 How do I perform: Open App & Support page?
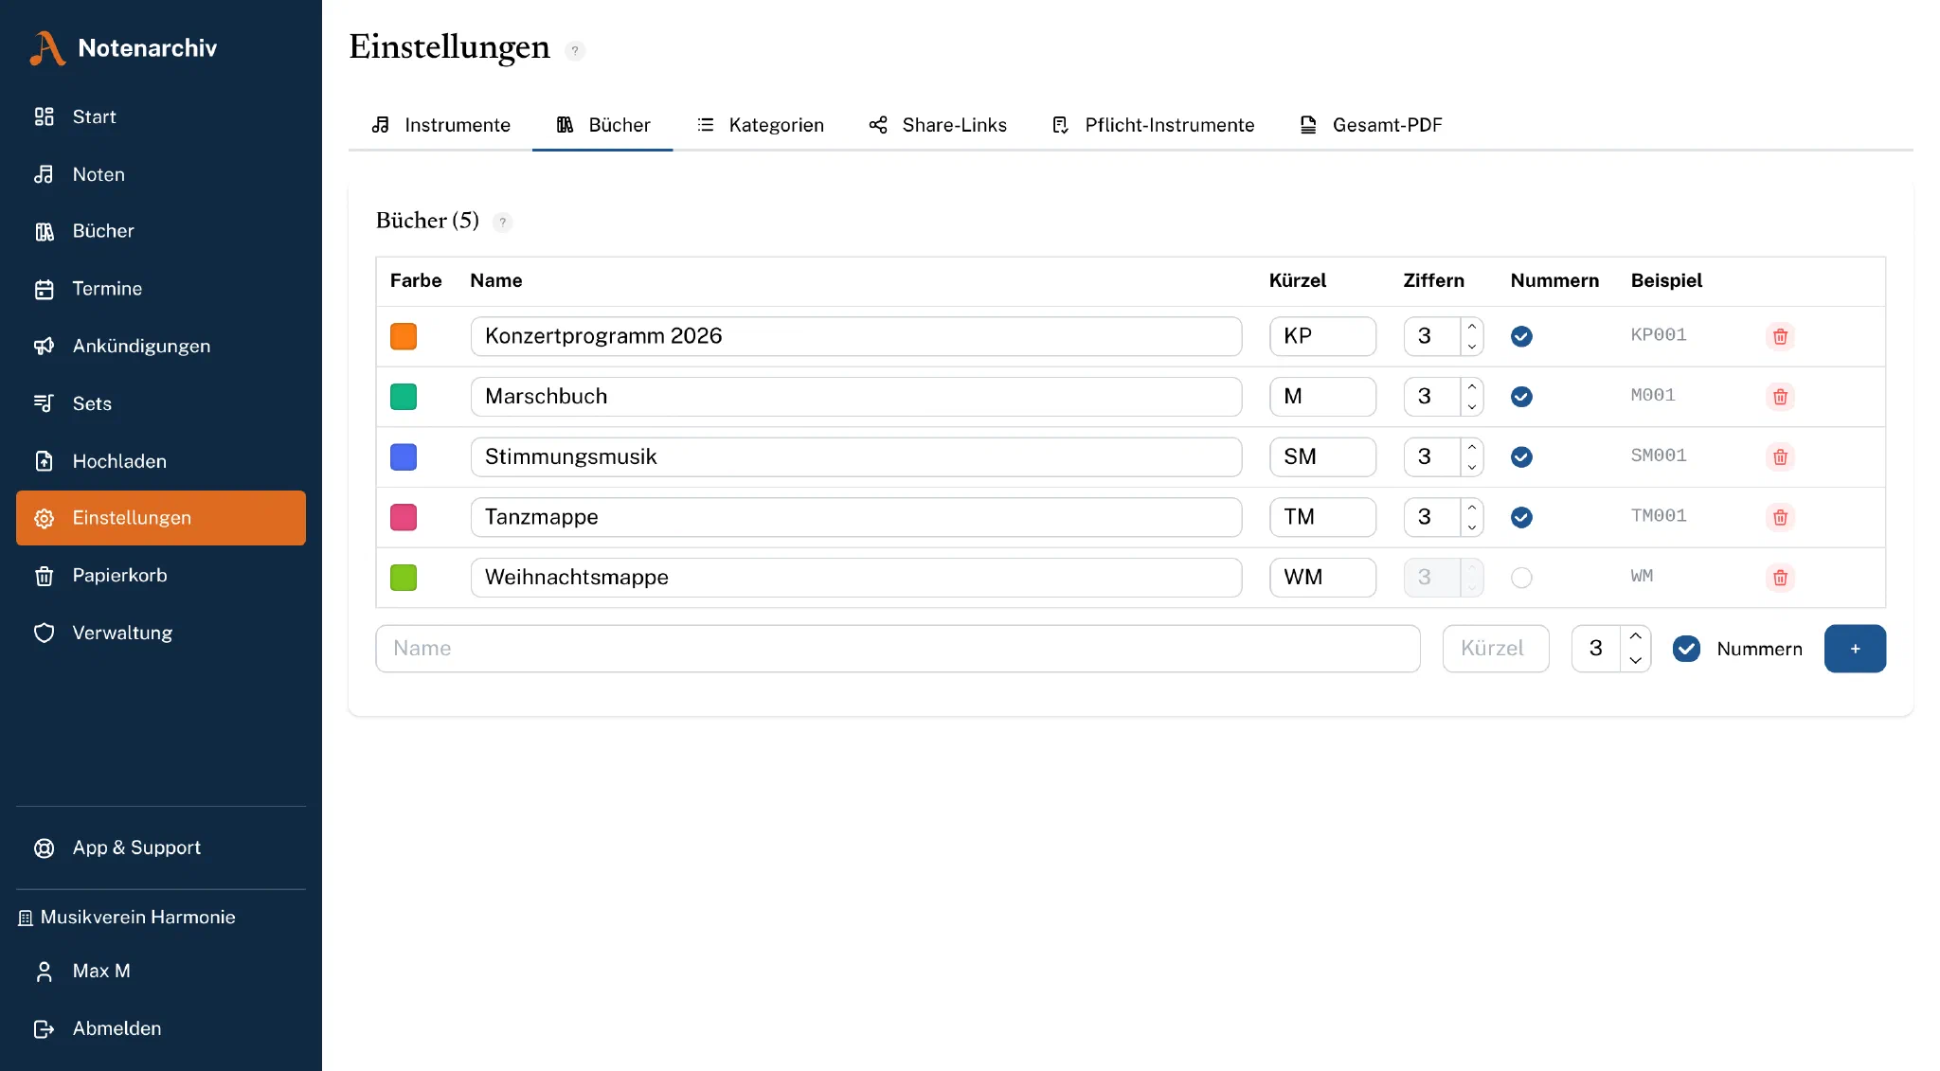161,848
